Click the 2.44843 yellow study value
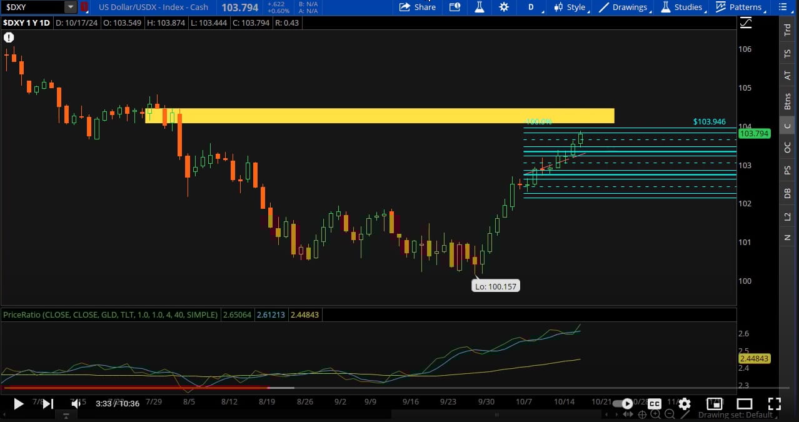The height and width of the screenshot is (422, 799). (x=304, y=314)
